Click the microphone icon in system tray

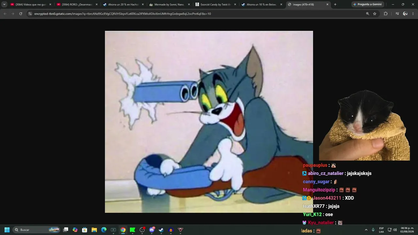(373, 230)
